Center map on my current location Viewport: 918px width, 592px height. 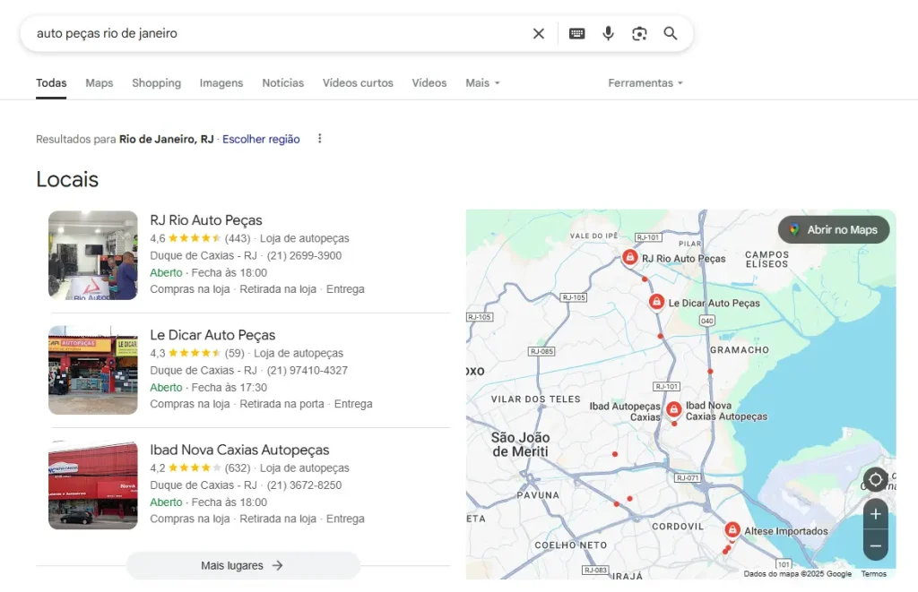coord(876,480)
